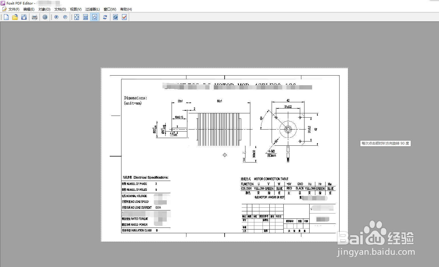Click the document icon left of the File menu
The width and height of the screenshot is (439, 267).
pos(4,9)
